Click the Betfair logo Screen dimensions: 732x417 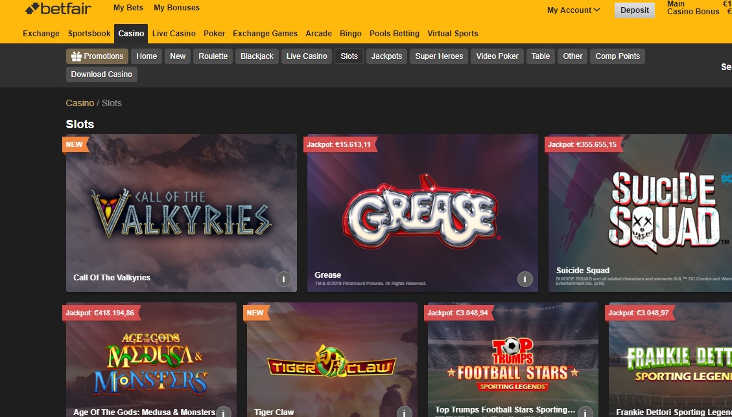(58, 8)
